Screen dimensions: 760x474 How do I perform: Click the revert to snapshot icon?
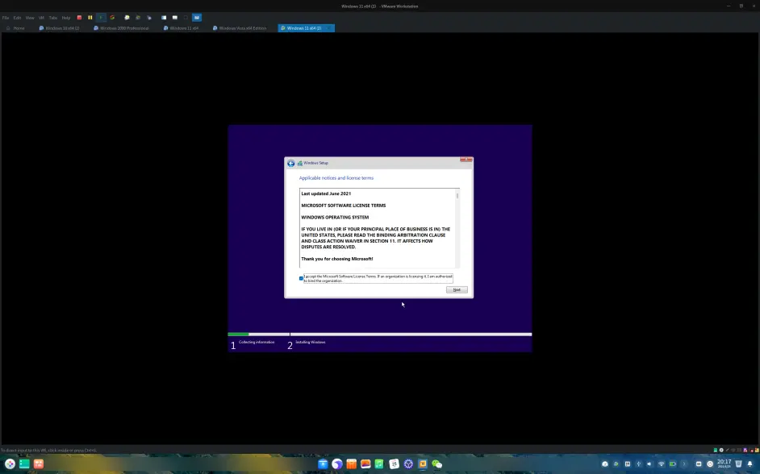point(138,18)
